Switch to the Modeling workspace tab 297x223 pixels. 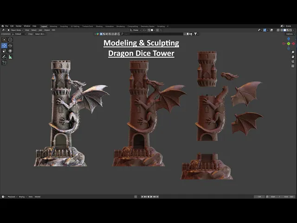click(53, 26)
